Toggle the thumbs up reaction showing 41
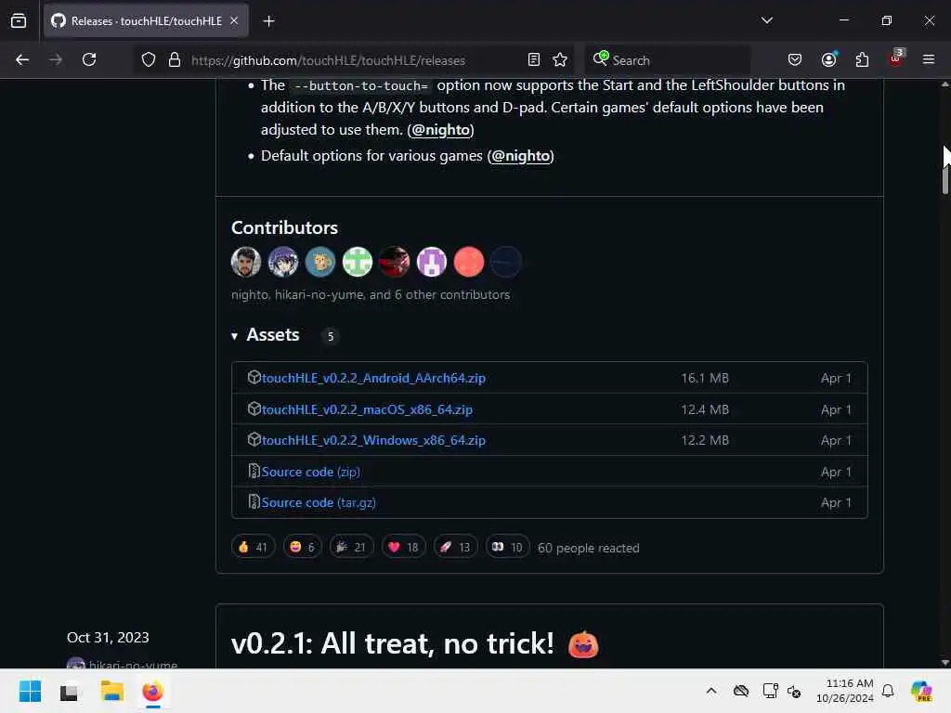Screen dimensions: 951x713 click(x=253, y=547)
